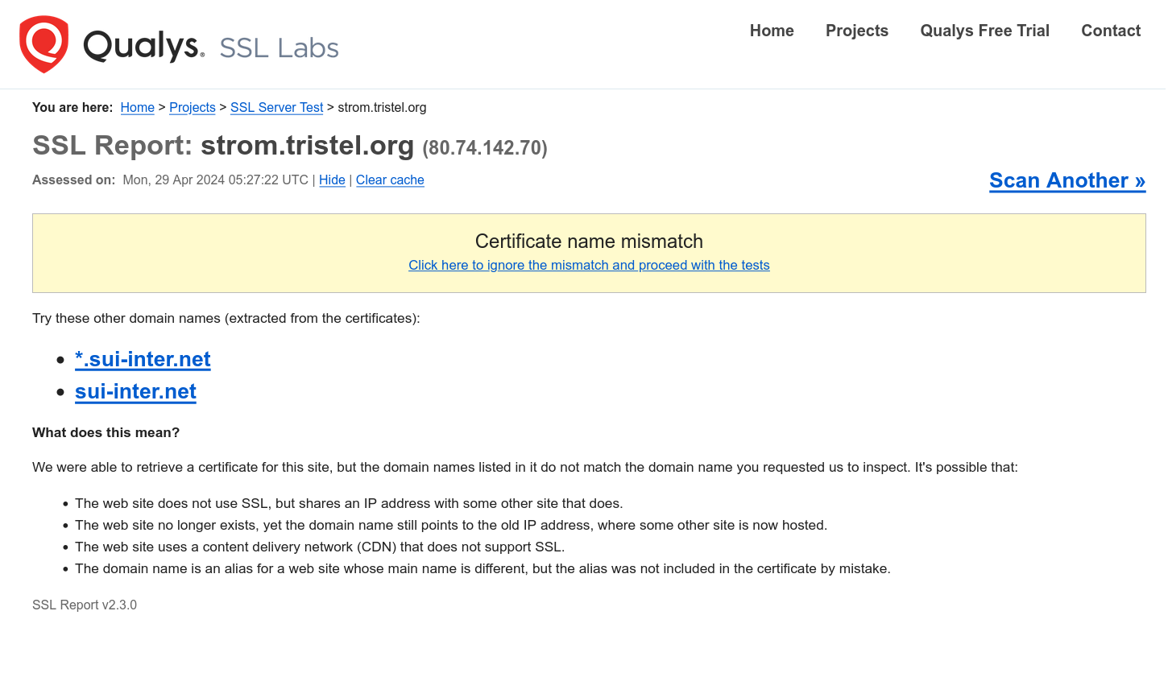
Task: Ignore the mismatch and proceed with tests
Action: 589,266
